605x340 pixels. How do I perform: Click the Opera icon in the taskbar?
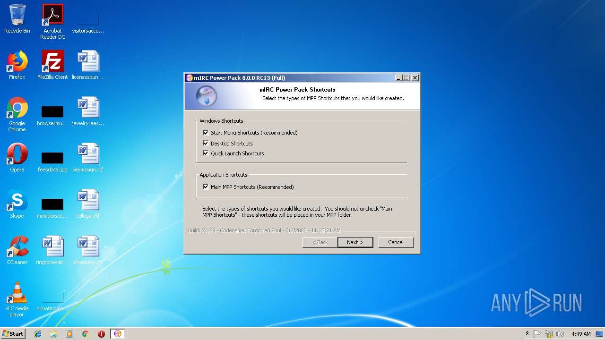coord(101,334)
